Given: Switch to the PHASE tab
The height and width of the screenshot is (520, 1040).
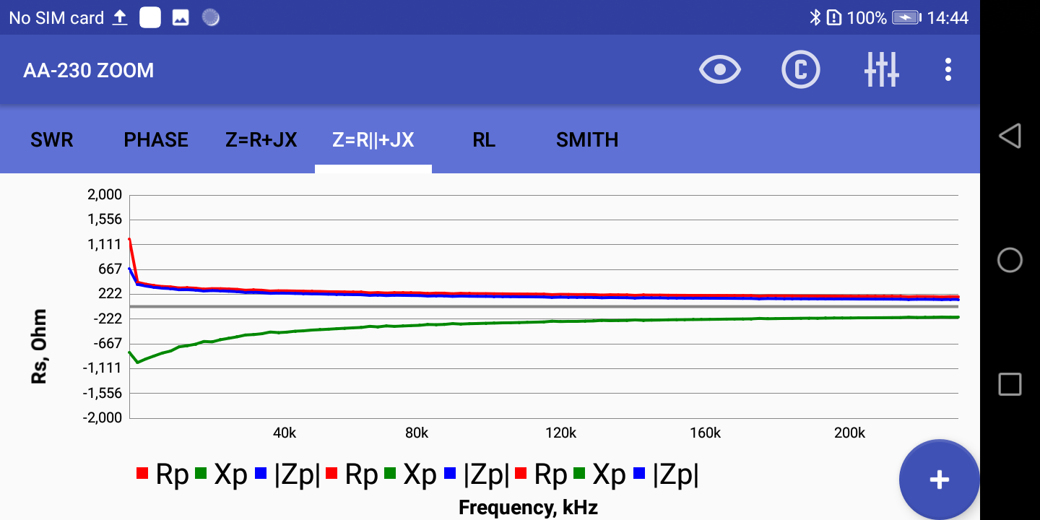Looking at the screenshot, I should (156, 139).
